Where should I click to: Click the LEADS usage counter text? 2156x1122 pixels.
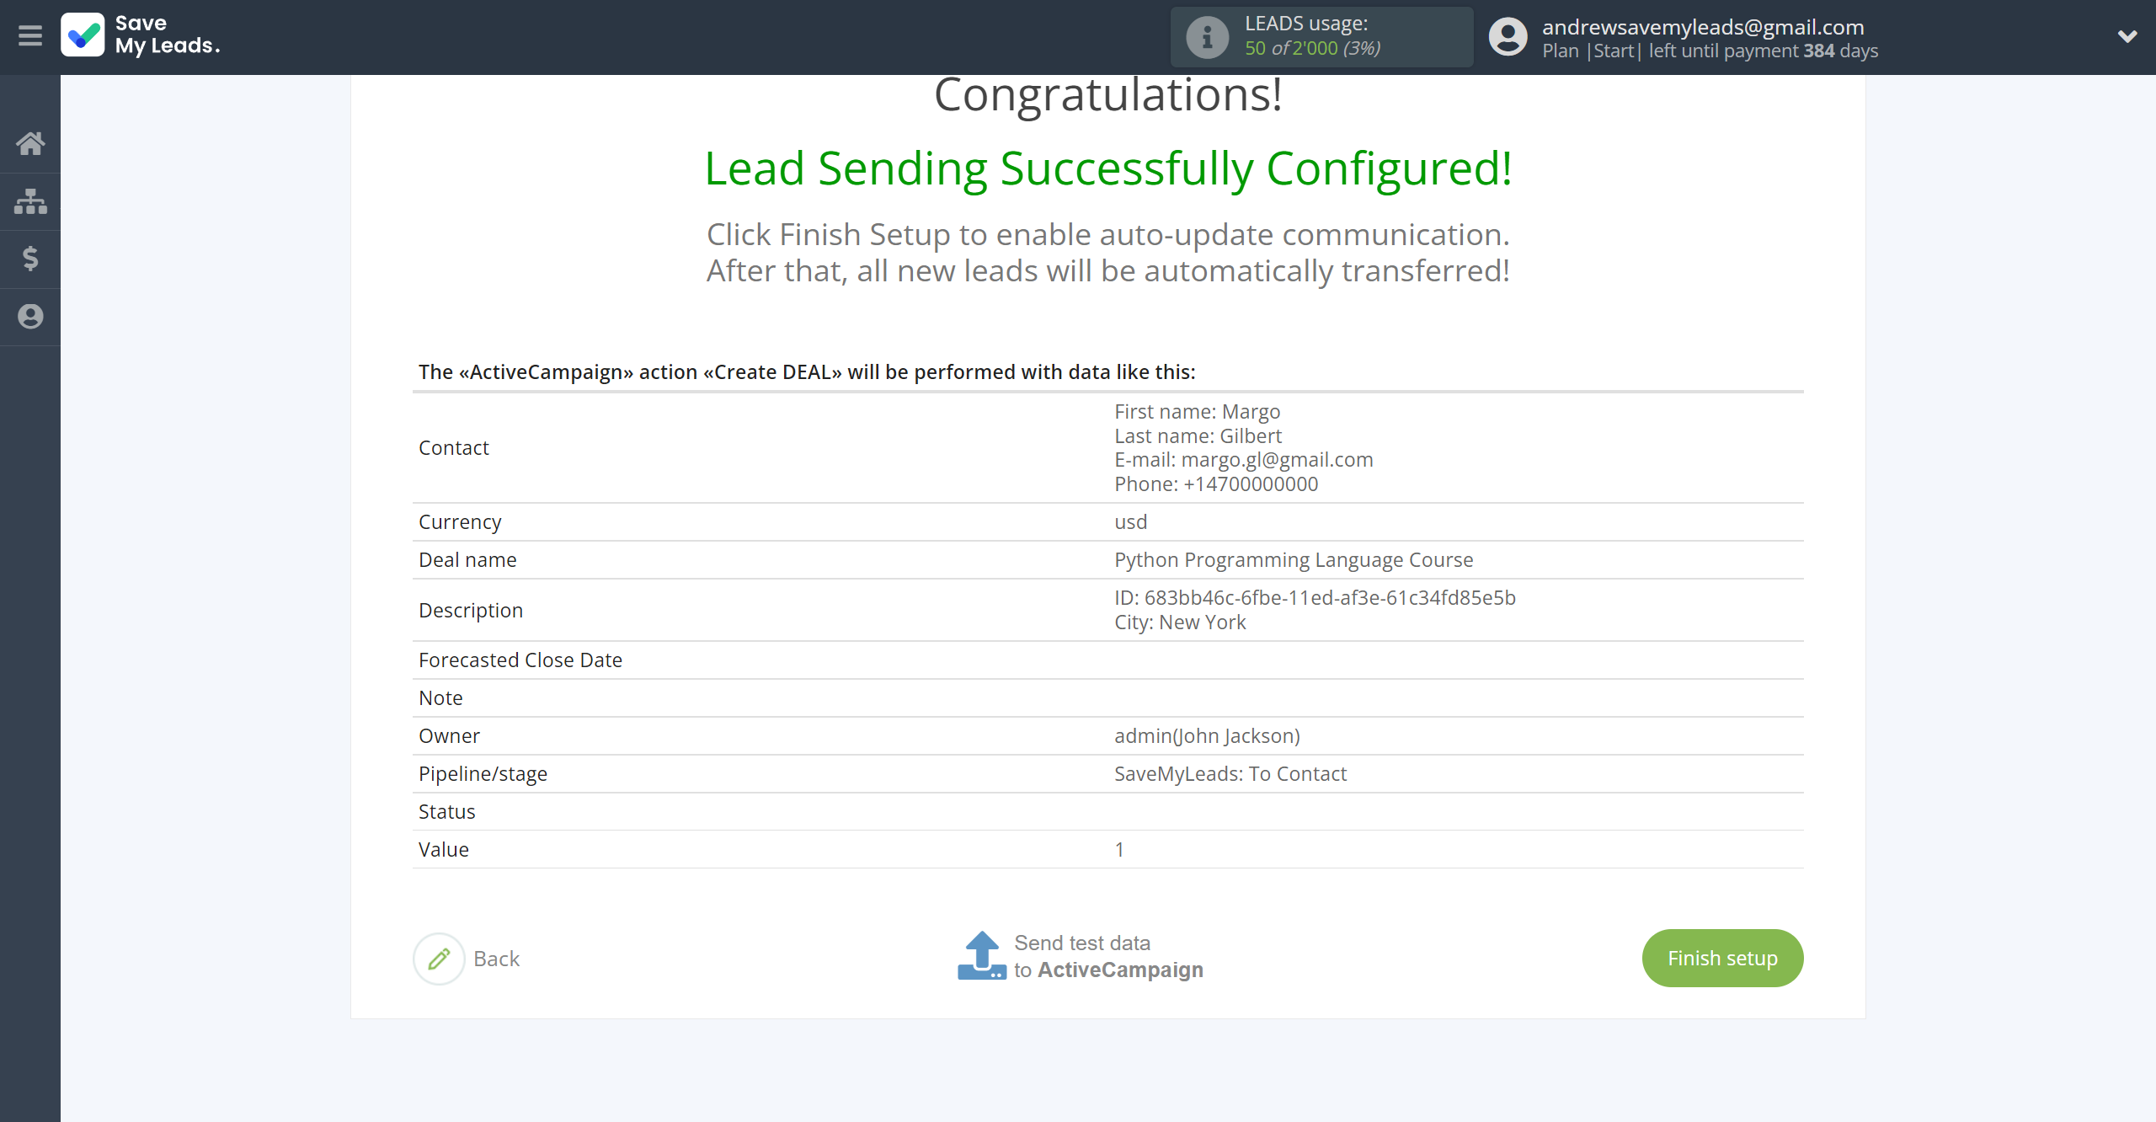[1312, 48]
